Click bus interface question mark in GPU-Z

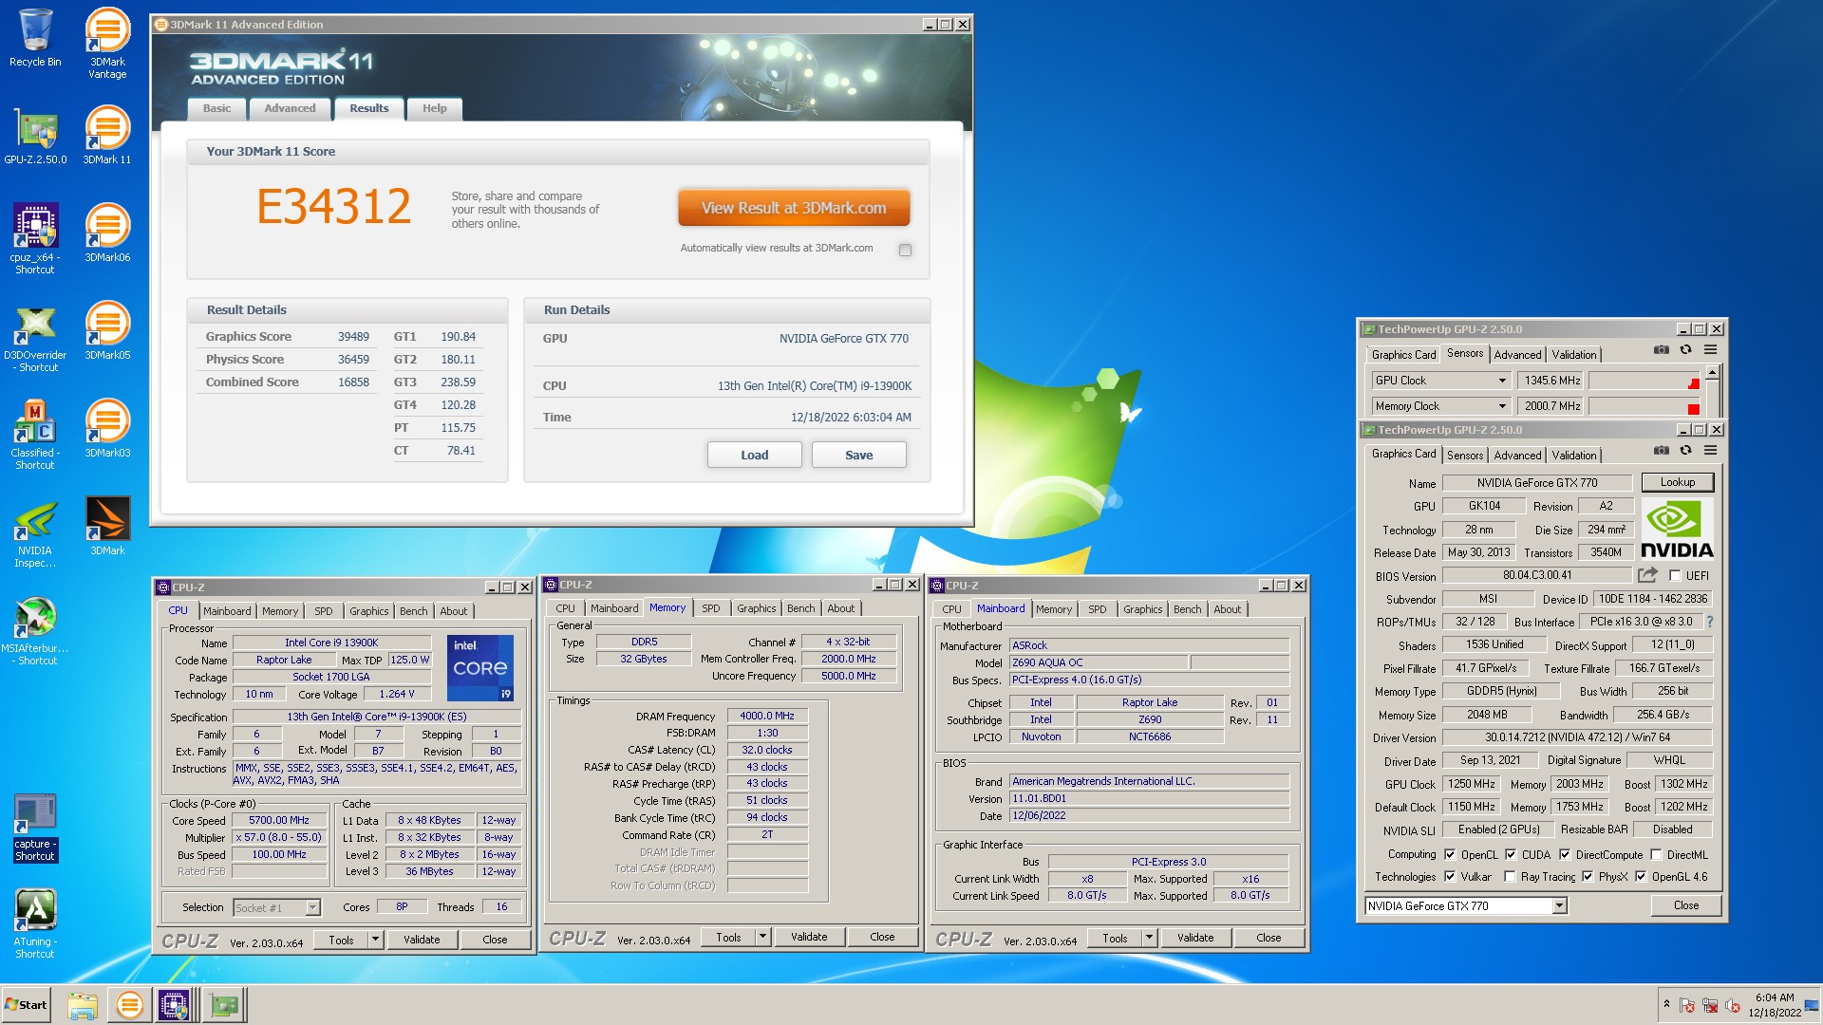[x=1710, y=623]
